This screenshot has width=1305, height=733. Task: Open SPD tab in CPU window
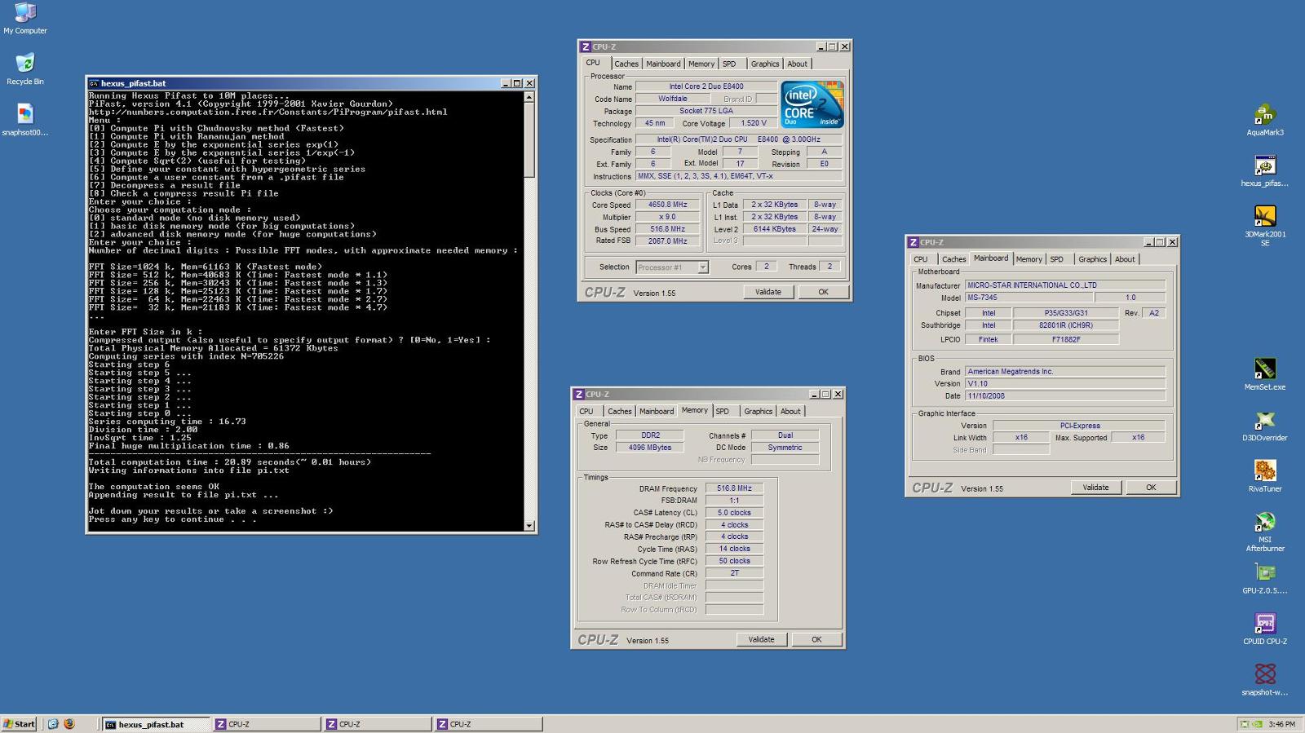coord(729,64)
